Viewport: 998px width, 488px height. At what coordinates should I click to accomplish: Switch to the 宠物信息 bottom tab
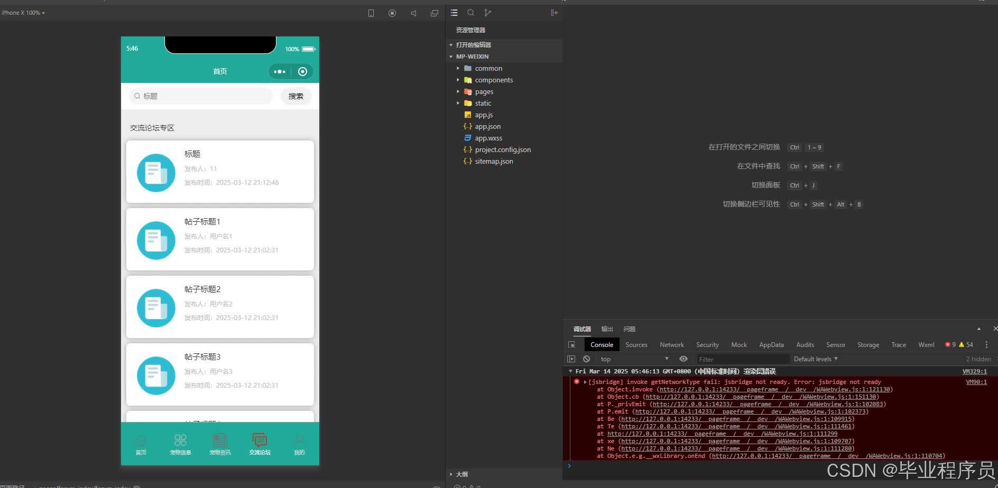(x=180, y=445)
